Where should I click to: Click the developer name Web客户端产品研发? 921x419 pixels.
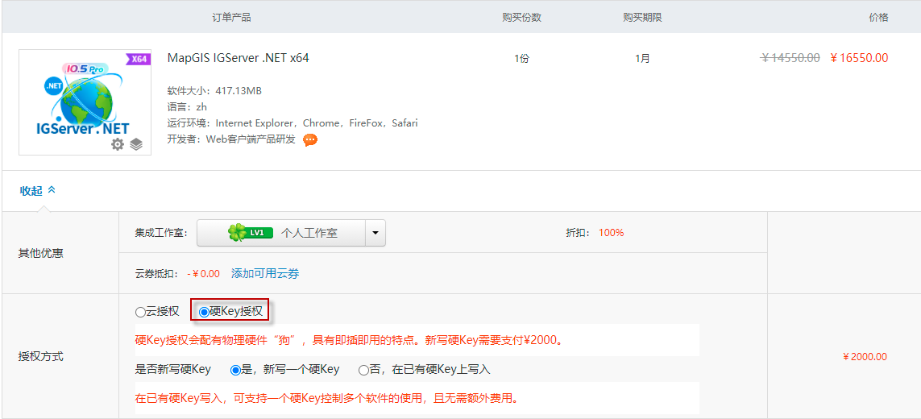click(x=251, y=140)
